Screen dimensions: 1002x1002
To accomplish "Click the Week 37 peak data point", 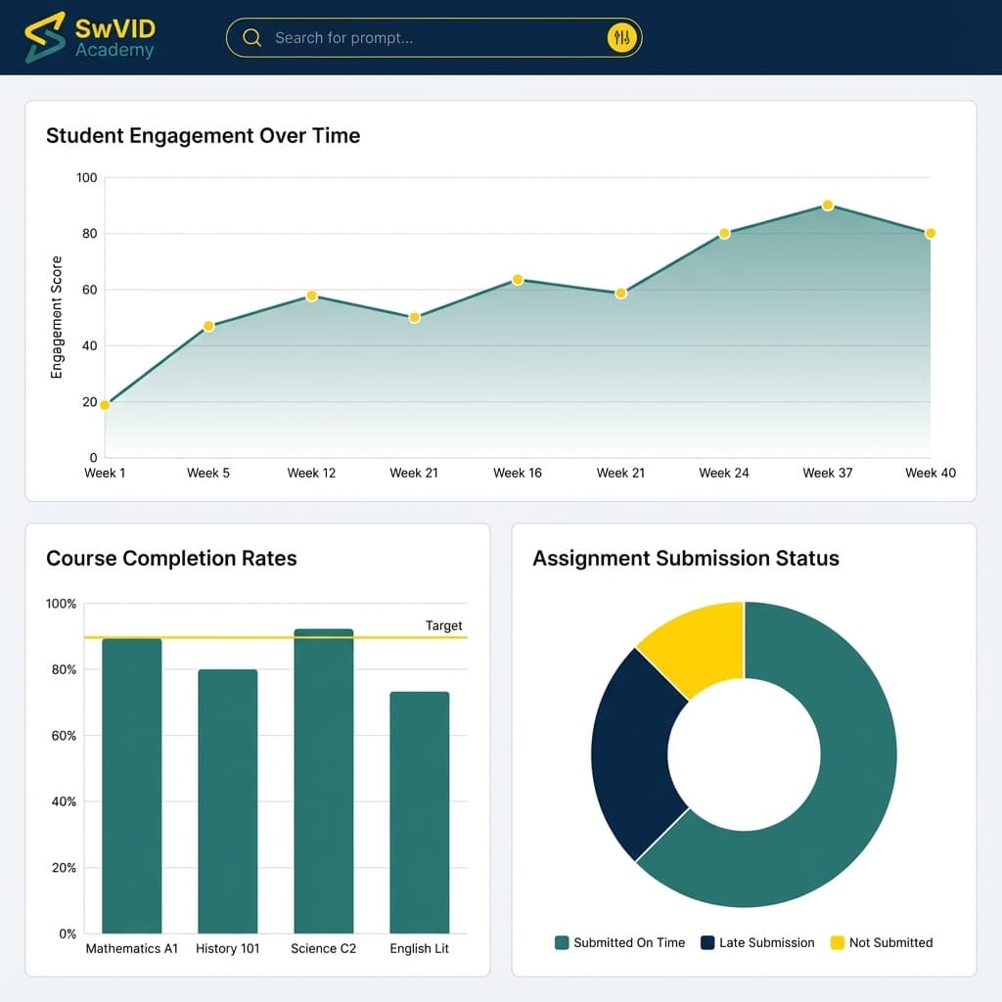I will click(x=827, y=205).
